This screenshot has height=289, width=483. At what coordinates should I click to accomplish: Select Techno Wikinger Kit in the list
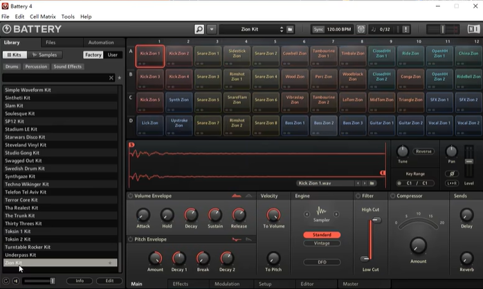point(60,184)
